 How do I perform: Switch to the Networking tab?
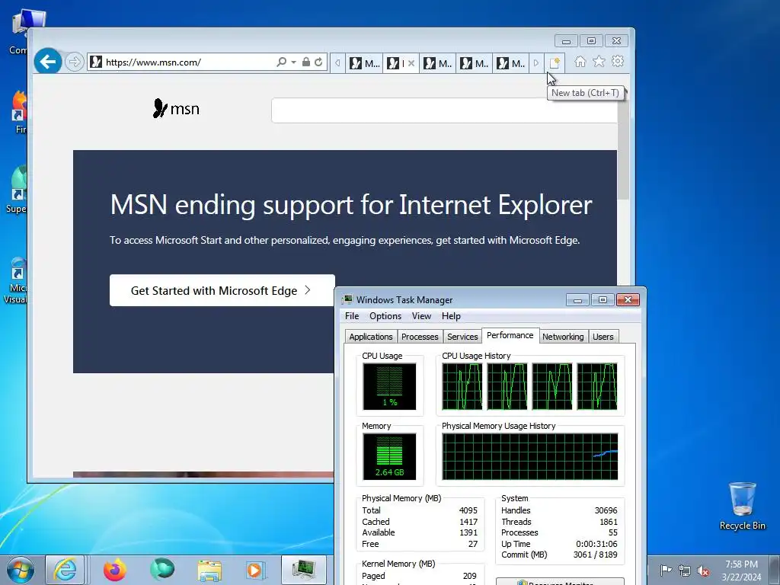tap(563, 337)
